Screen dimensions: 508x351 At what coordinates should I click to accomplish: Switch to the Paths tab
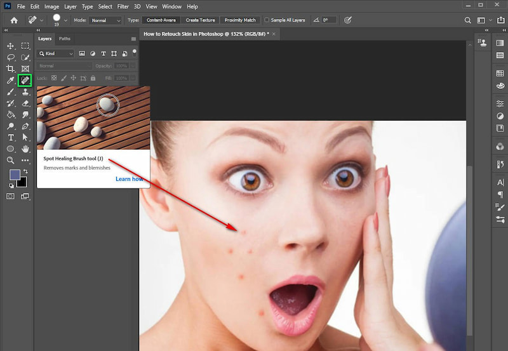[x=65, y=39]
